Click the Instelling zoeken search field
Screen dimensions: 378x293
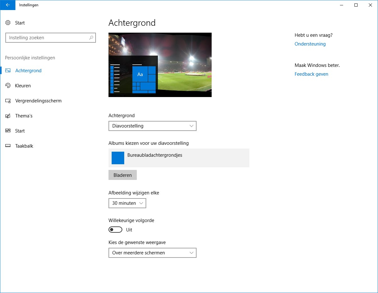tap(50, 38)
